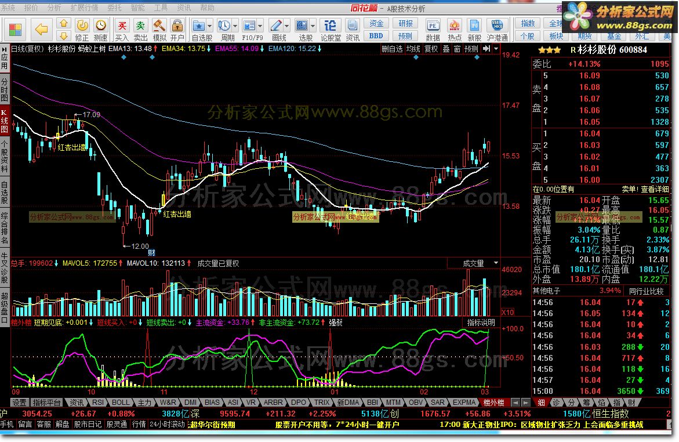The height and width of the screenshot is (442, 679).
Task: Expand the 画线 dropdown arrow
Action: 286,26
